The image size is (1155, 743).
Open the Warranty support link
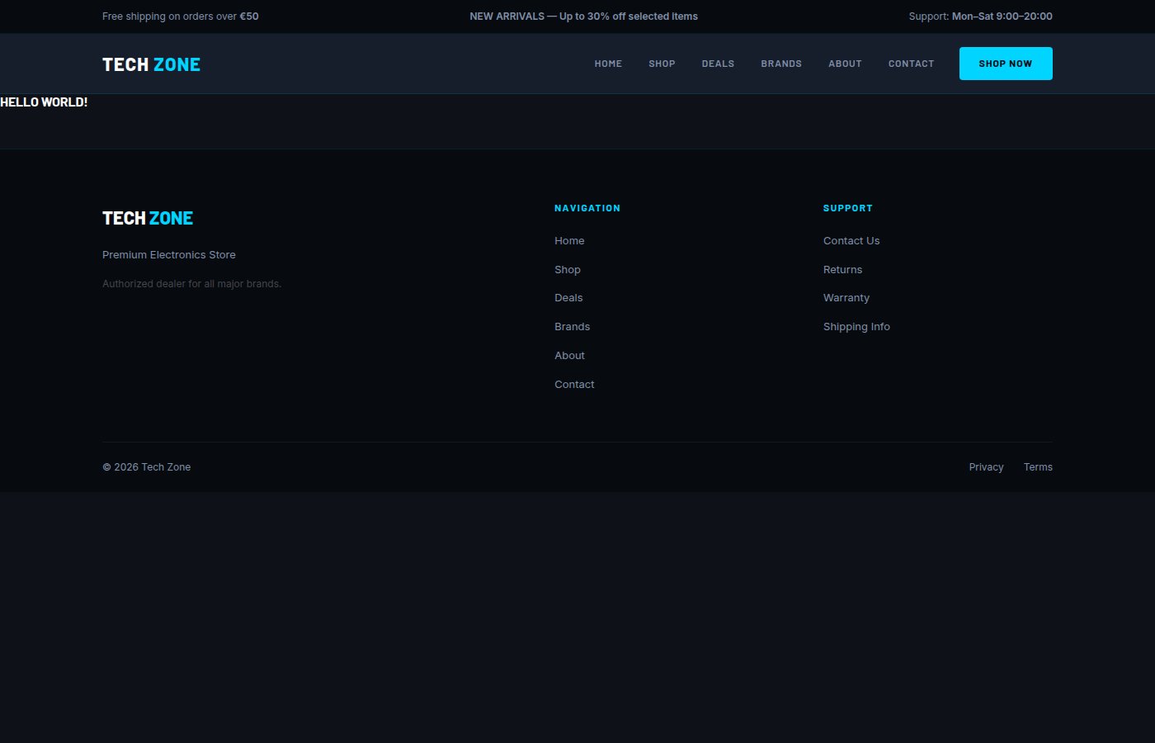coord(846,298)
